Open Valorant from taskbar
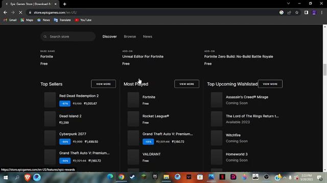The image size is (327, 183). pos(189,177)
